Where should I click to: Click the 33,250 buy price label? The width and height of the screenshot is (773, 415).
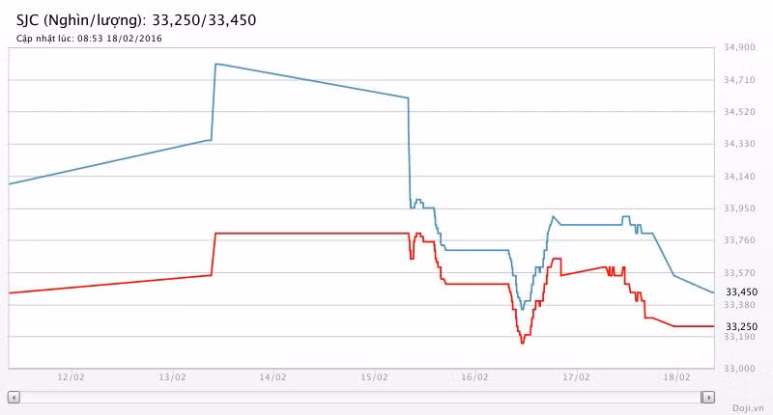click(x=741, y=326)
